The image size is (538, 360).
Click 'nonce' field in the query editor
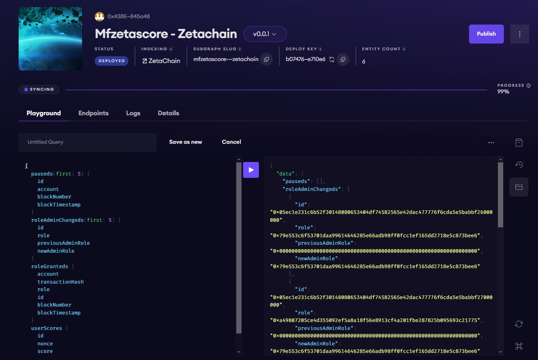(x=45, y=343)
